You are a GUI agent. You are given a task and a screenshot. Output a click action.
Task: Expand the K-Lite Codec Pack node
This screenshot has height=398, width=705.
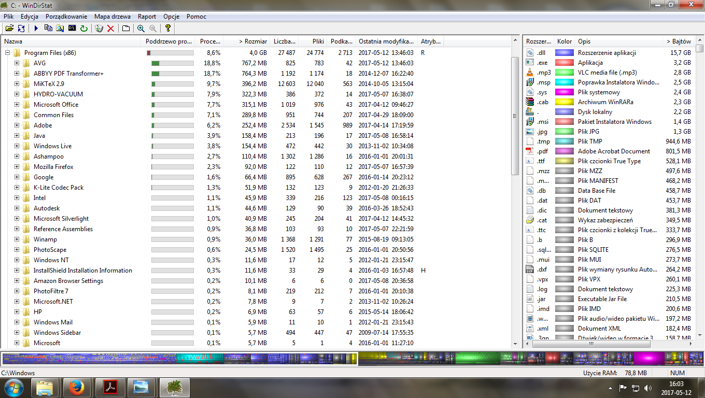click(17, 188)
